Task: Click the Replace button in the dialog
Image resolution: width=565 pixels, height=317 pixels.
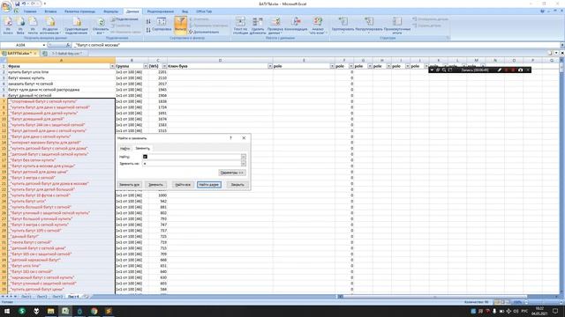Action: coord(155,184)
